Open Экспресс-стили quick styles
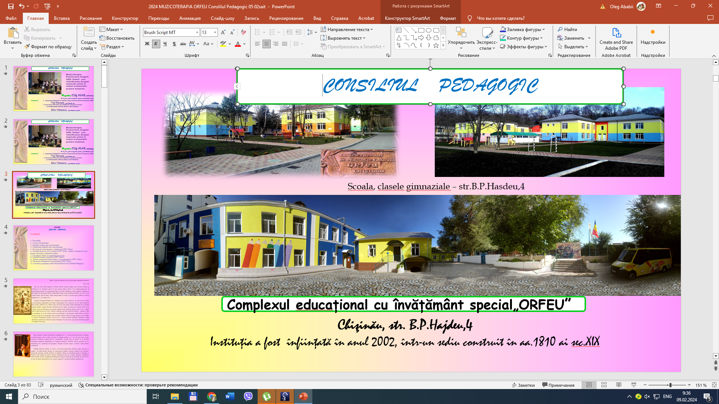The height and width of the screenshot is (404, 719). [487, 39]
